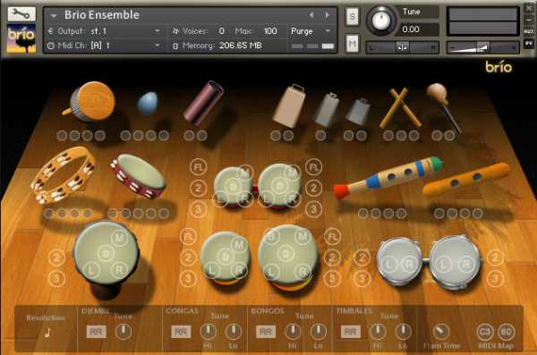Open the Purge dropdown menu
537x355 pixels.
tap(311, 31)
